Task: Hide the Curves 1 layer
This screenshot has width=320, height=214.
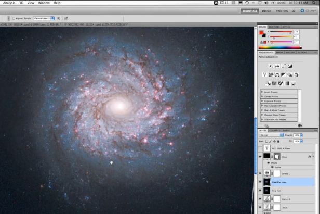Action: click(260, 199)
